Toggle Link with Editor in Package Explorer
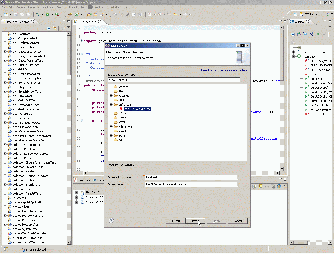Screen dimensions: 334x254 (55, 28)
